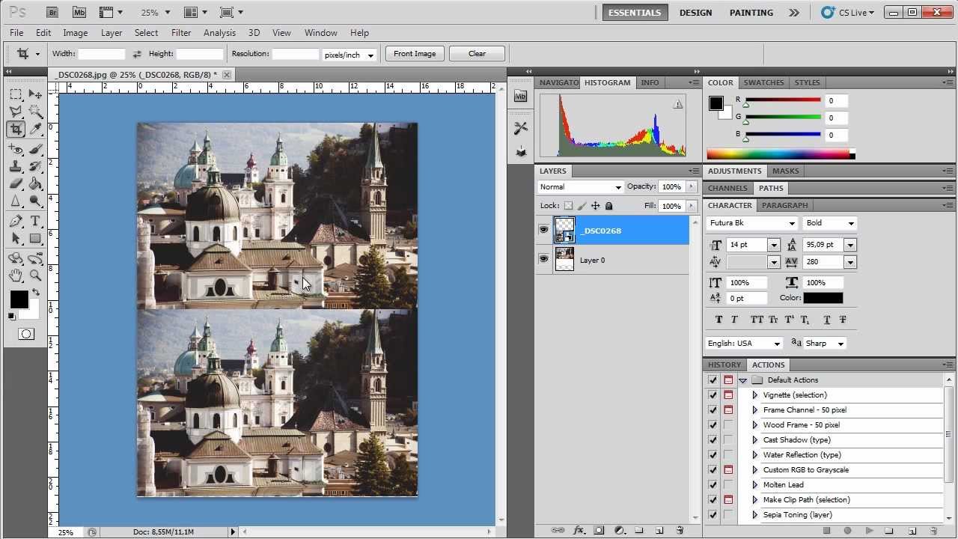Click the Front Image button
958x539 pixels.
[x=415, y=54]
